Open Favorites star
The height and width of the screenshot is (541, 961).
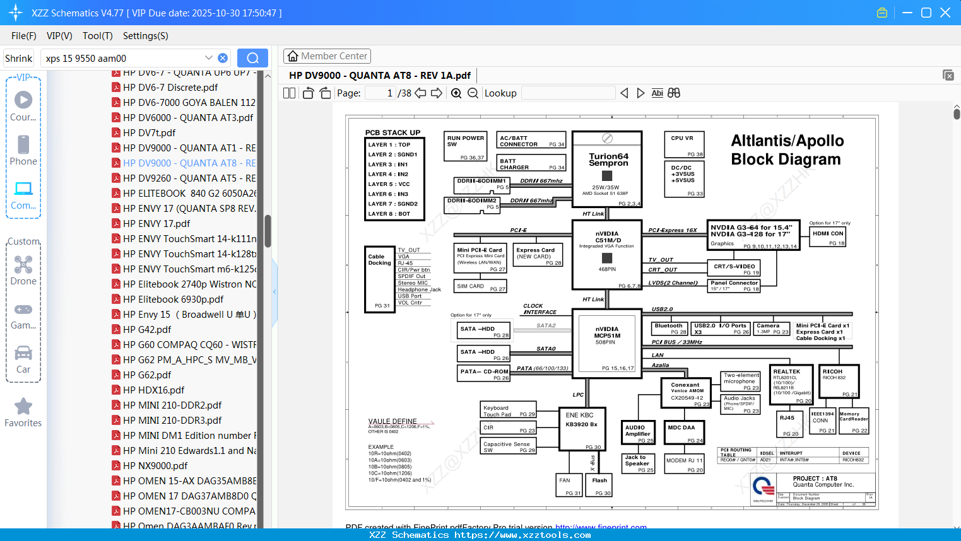click(23, 412)
